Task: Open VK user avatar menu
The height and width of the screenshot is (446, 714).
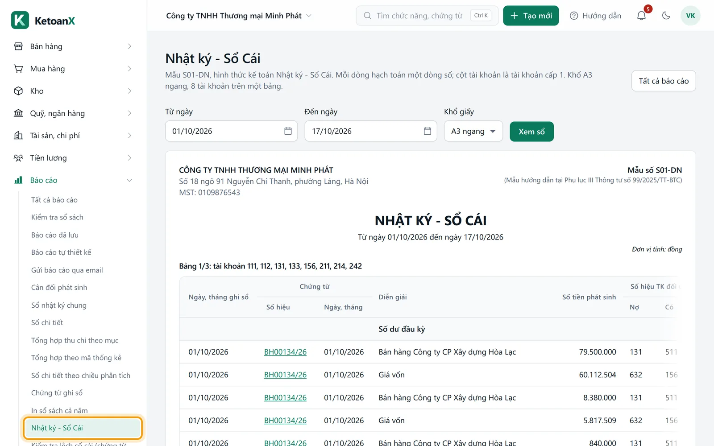Action: tap(690, 16)
